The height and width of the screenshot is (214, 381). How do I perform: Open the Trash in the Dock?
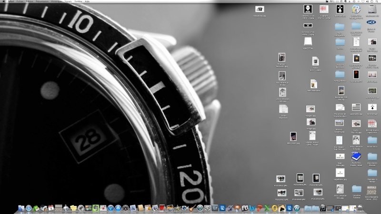click(x=360, y=208)
